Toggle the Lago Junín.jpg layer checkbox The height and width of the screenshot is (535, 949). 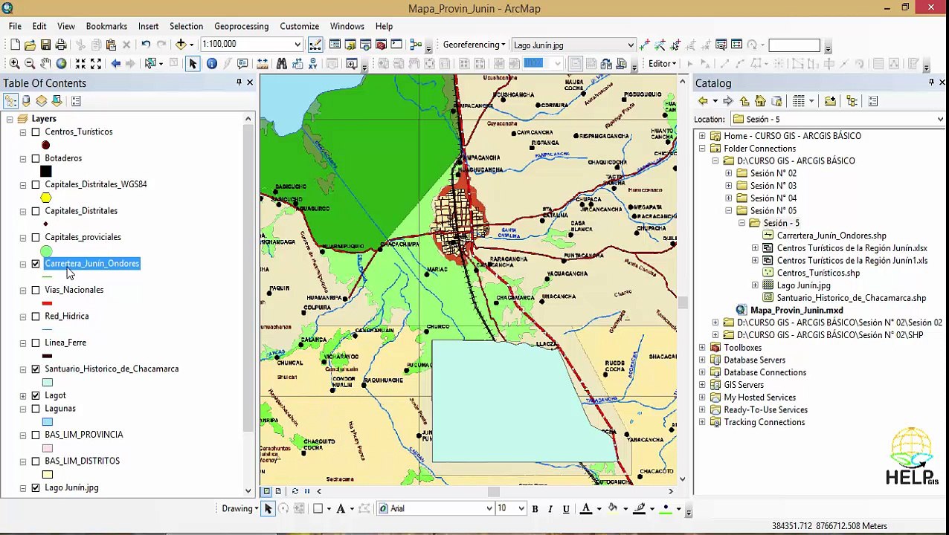tap(36, 488)
